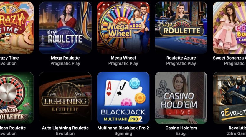Click Pragmatic Play under Mega Roulette
The image size is (246, 137).
[65, 64]
